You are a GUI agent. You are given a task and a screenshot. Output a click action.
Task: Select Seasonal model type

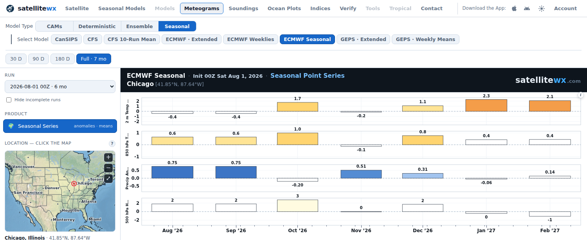(x=177, y=26)
